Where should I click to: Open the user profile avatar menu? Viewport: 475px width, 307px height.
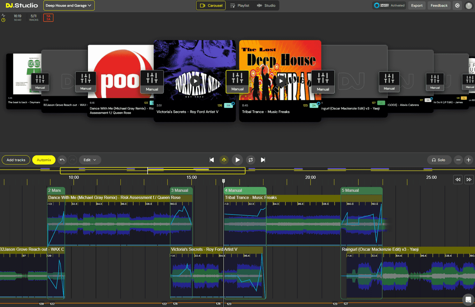[469, 5]
